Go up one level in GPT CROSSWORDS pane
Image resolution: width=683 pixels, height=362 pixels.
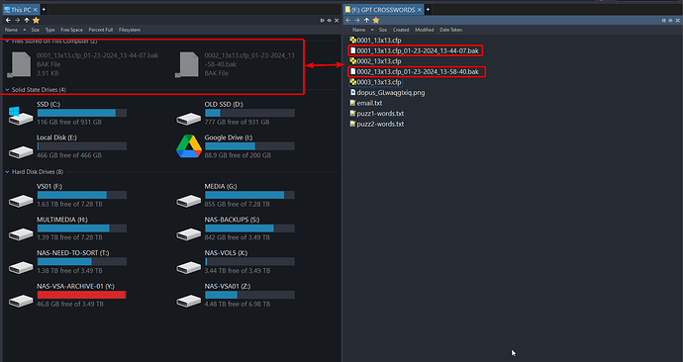(x=366, y=20)
